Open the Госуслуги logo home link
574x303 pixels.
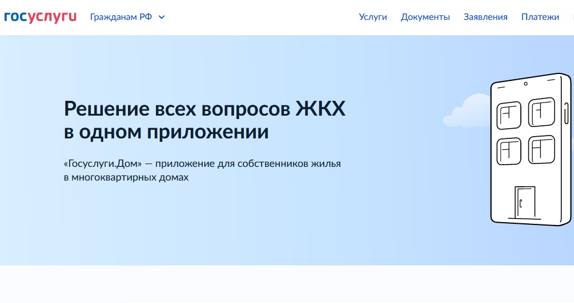pos(41,17)
